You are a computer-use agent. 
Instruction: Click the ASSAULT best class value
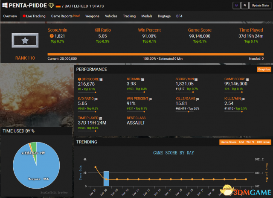[x=136, y=123]
